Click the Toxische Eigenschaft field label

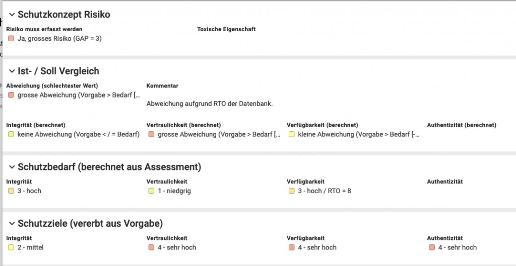[x=226, y=29]
